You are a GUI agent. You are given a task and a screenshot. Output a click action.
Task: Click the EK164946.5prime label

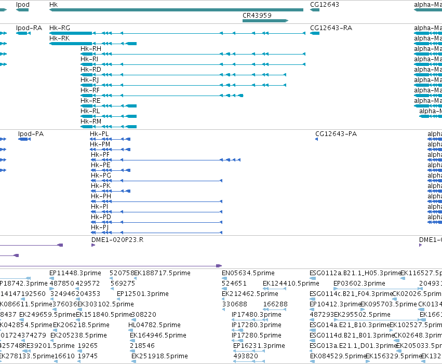[x=158, y=335]
